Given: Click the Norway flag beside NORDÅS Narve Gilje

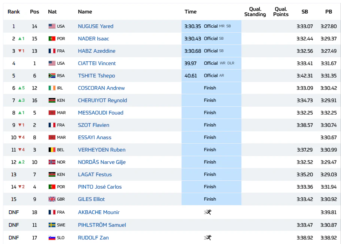Looking at the screenshot, I should point(52,162).
